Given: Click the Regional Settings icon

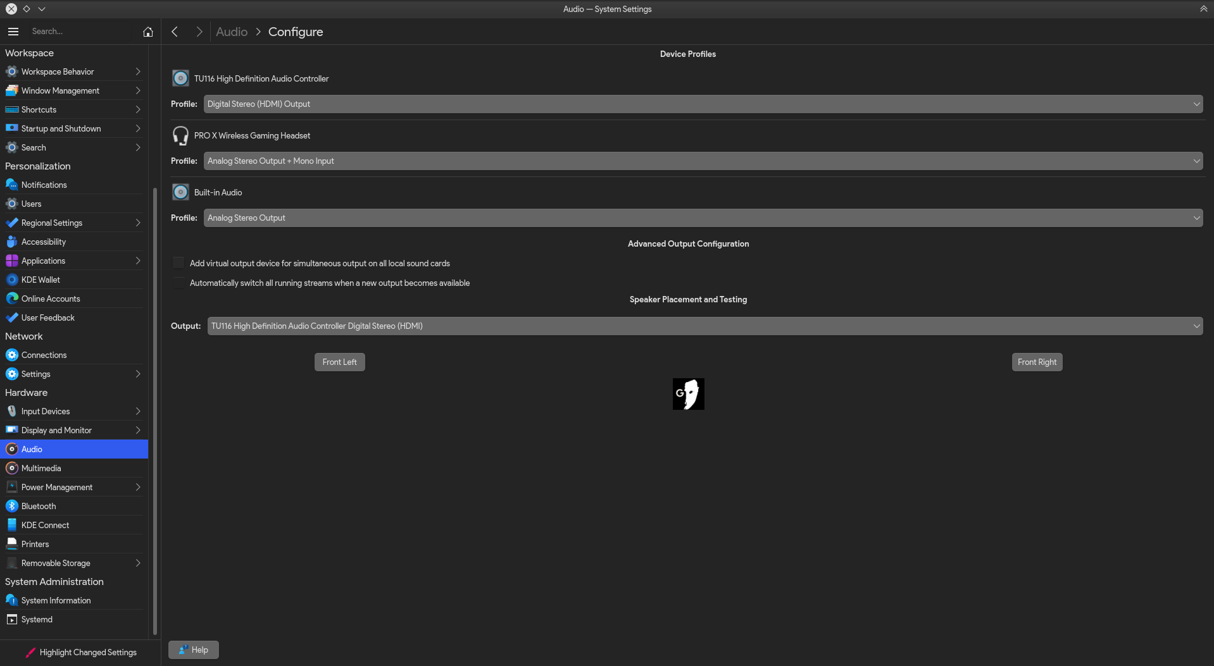Looking at the screenshot, I should click(x=11, y=223).
